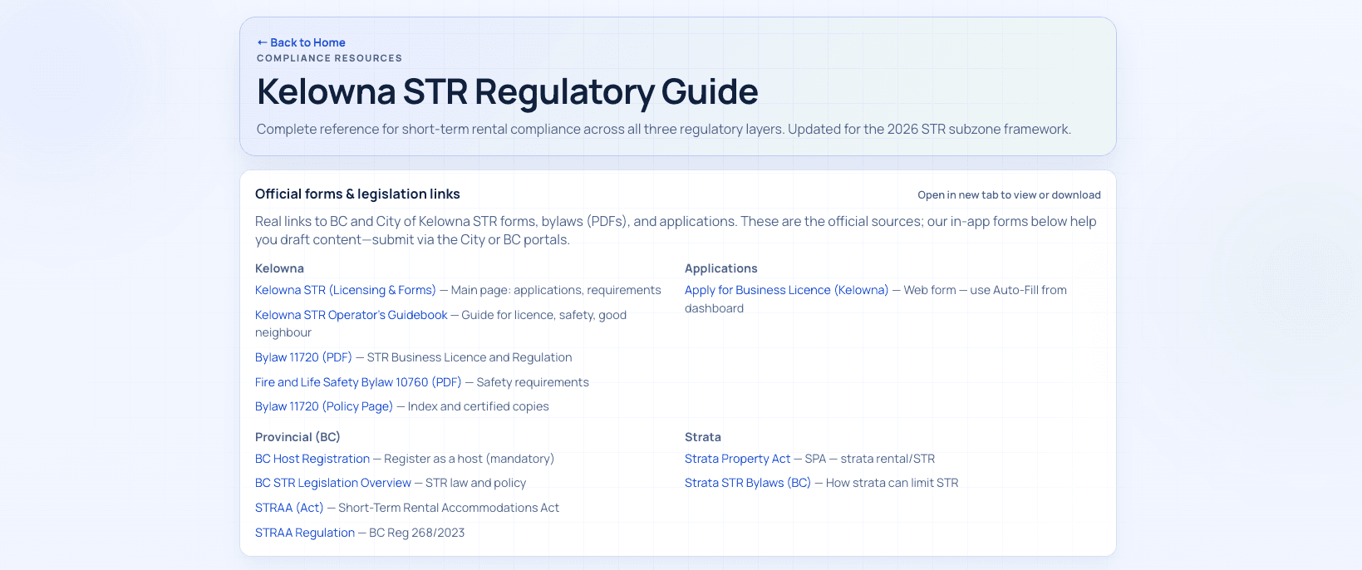
Task: Open the STRAA (Act) link
Action: point(288,508)
